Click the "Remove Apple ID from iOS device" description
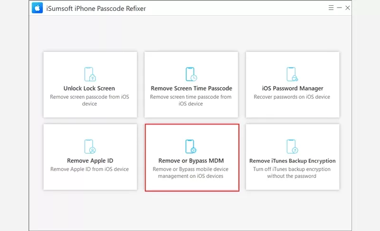The width and height of the screenshot is (380, 231). click(x=90, y=169)
